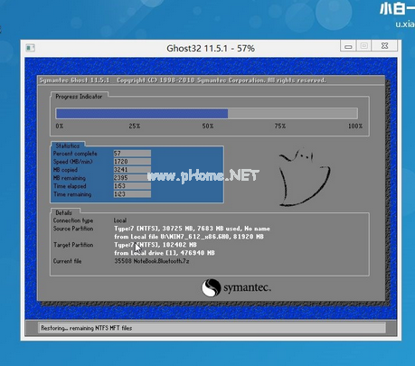Click the unfilled grey progress bar portion

pos(293,114)
